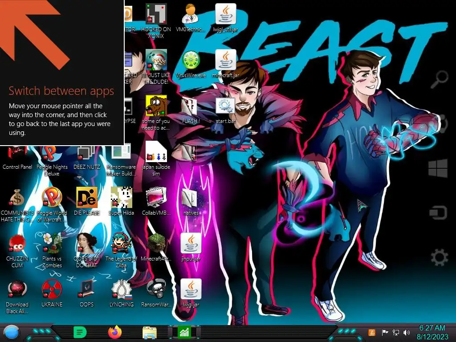The height and width of the screenshot is (342, 456).
Task: Open Plants vs Zombies shortcut
Action: [52, 244]
